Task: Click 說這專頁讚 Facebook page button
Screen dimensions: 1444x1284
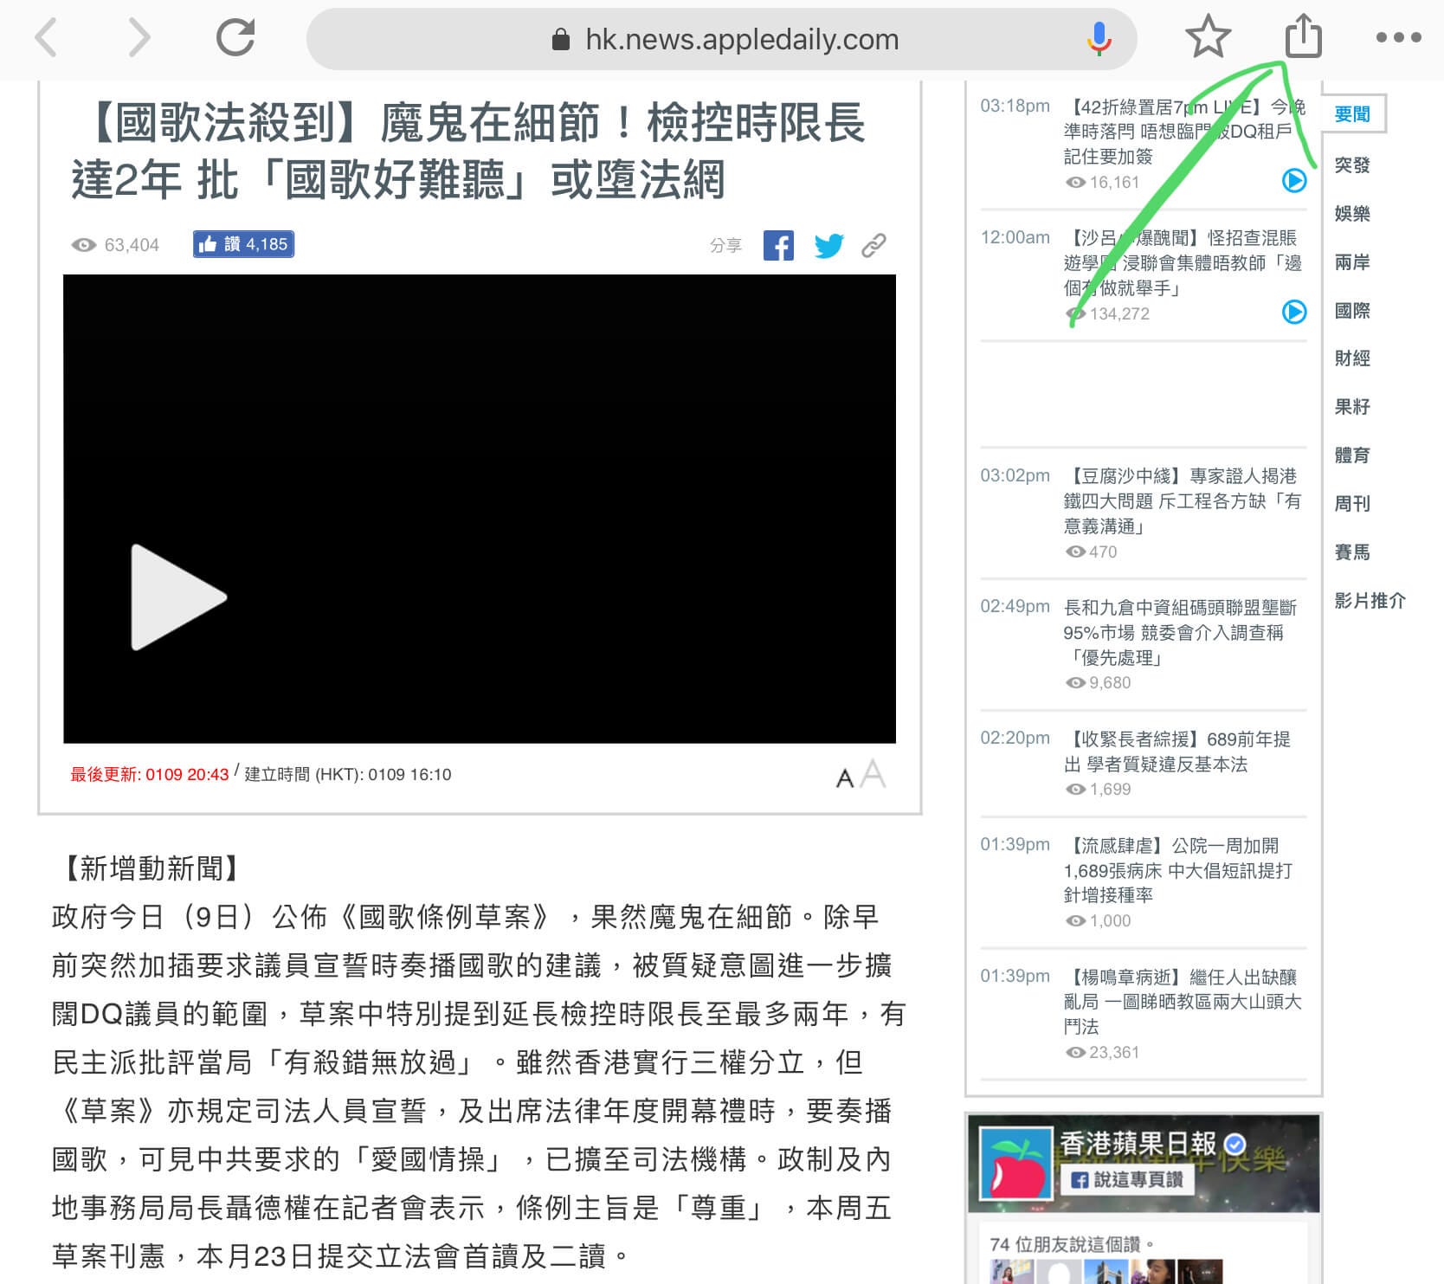Action: (x=1127, y=1179)
